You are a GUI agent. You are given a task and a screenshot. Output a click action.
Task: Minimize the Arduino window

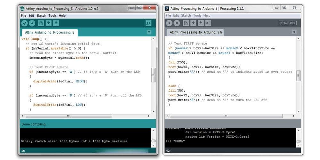coord(132,8)
